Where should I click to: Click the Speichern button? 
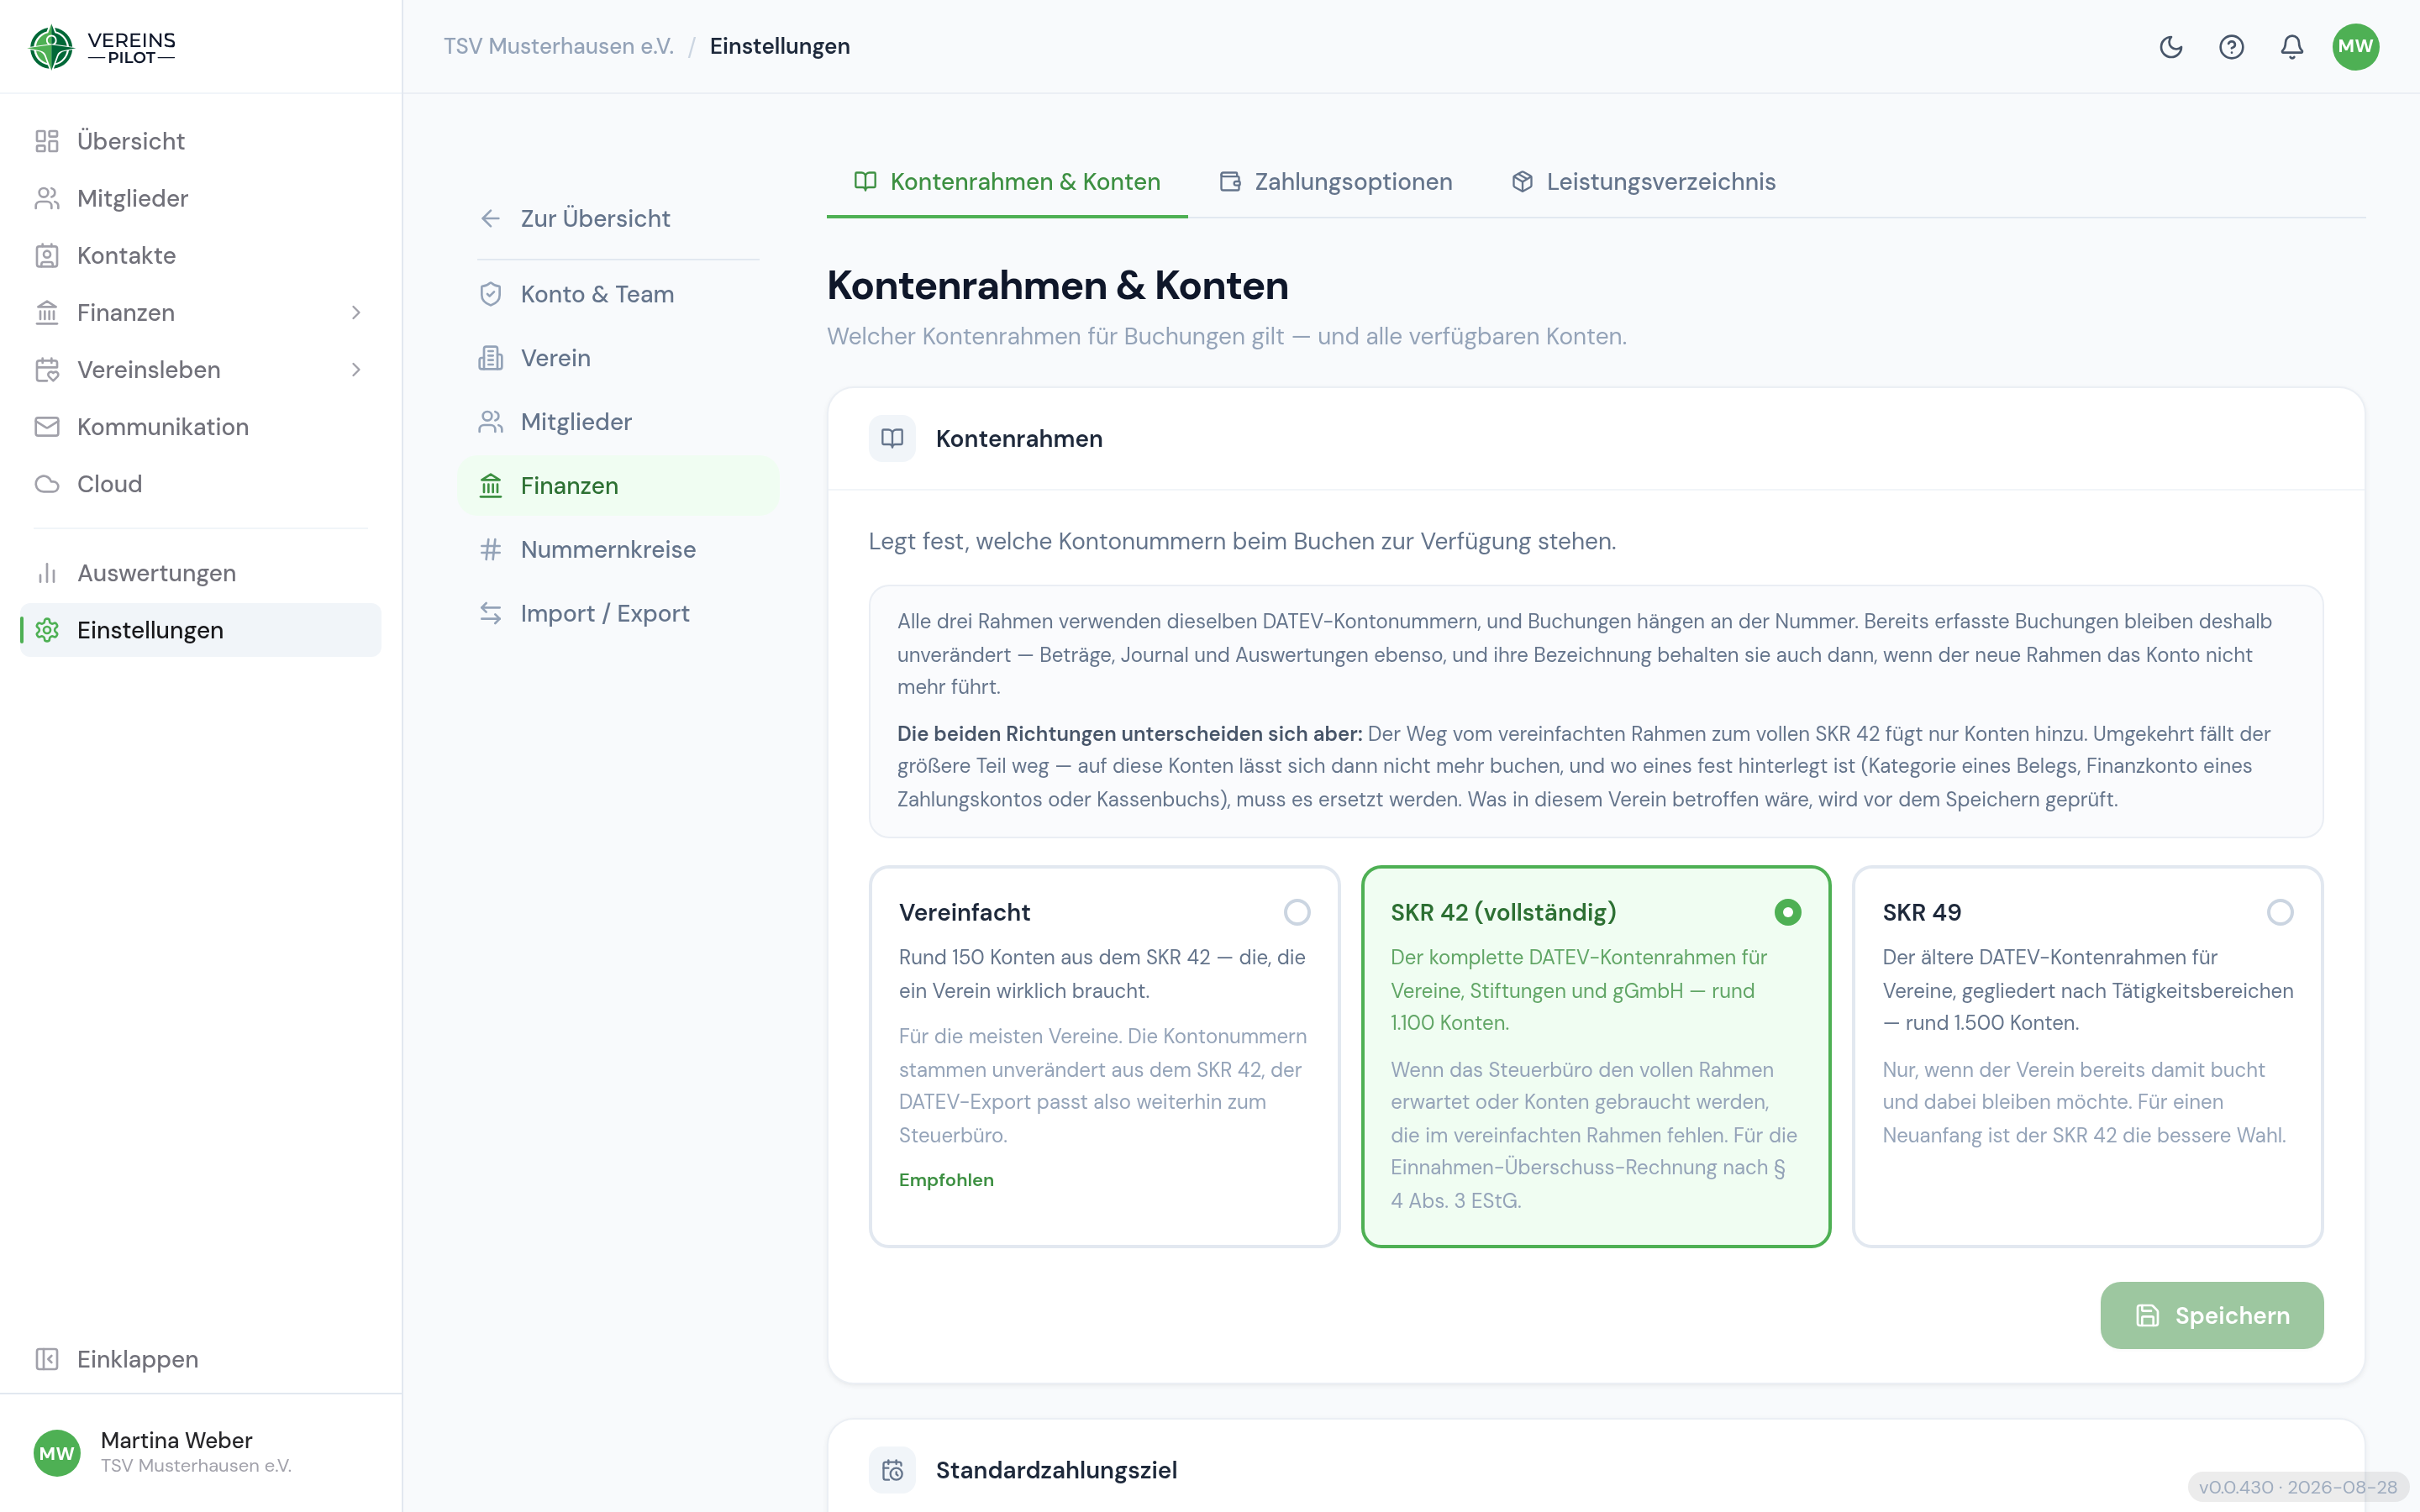[2211, 1315]
